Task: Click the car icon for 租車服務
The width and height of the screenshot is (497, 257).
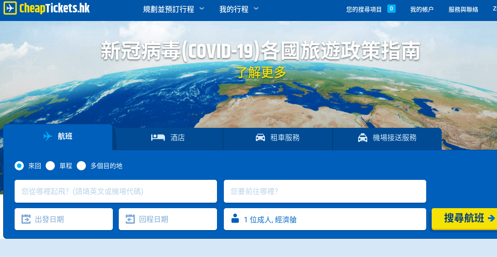Action: tap(260, 137)
